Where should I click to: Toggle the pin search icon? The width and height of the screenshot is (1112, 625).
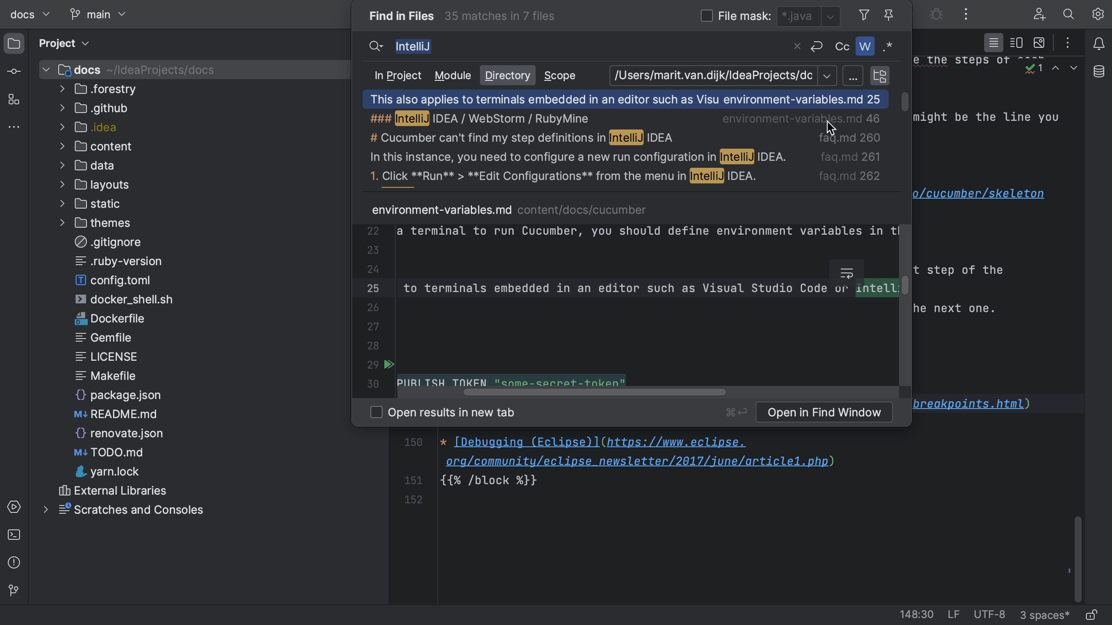coord(888,15)
